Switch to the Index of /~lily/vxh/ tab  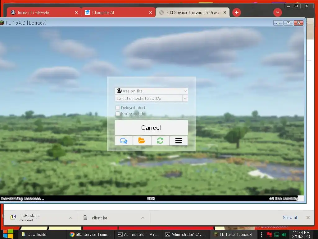coord(44,12)
